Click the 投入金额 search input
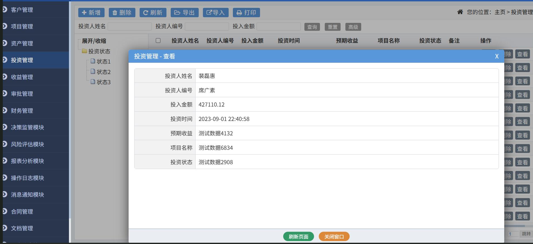 point(279,26)
